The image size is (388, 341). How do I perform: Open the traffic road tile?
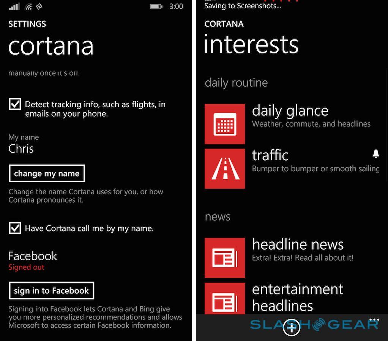(x=225, y=169)
